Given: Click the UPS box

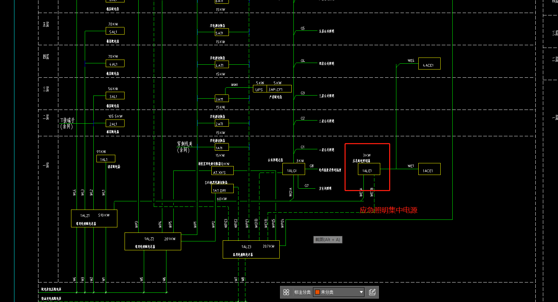Looking at the screenshot, I should (x=260, y=89).
